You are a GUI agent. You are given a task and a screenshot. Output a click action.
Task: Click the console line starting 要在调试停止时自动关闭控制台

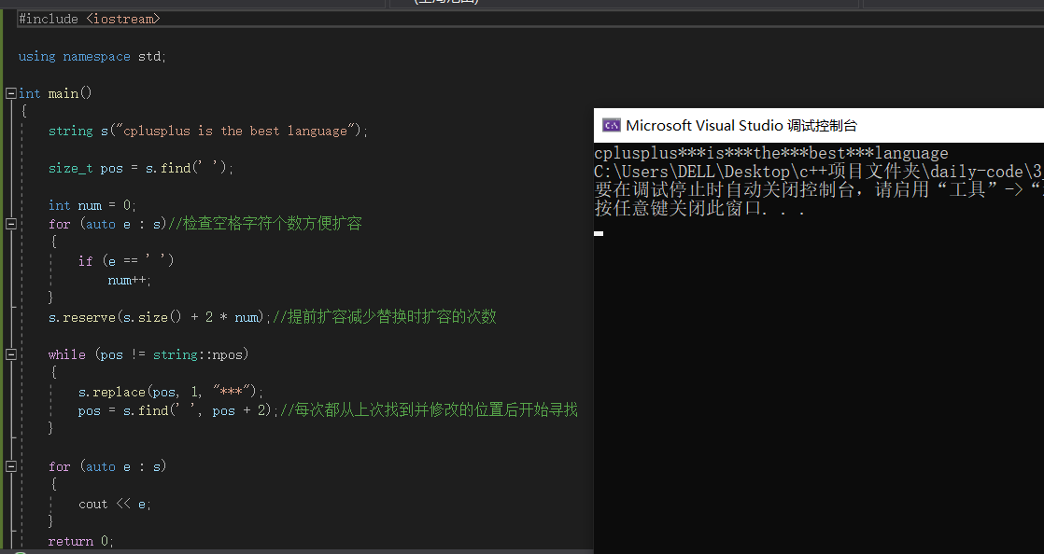[819, 189]
